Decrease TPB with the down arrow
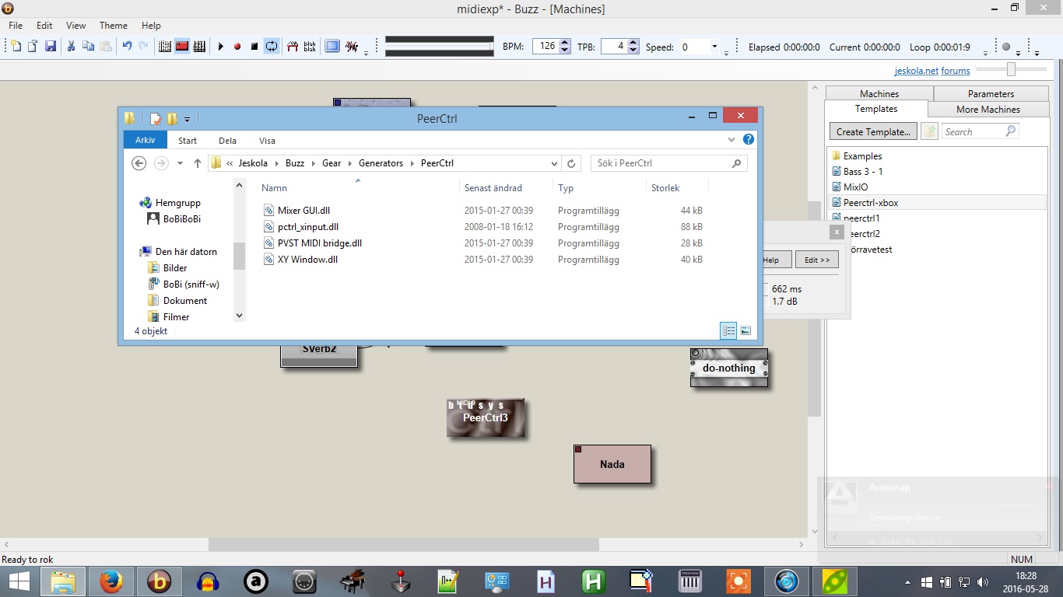Viewport: 1063px width, 597px height. [x=633, y=51]
